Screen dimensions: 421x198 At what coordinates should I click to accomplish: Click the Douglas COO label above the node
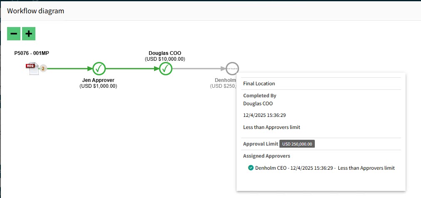(165, 53)
